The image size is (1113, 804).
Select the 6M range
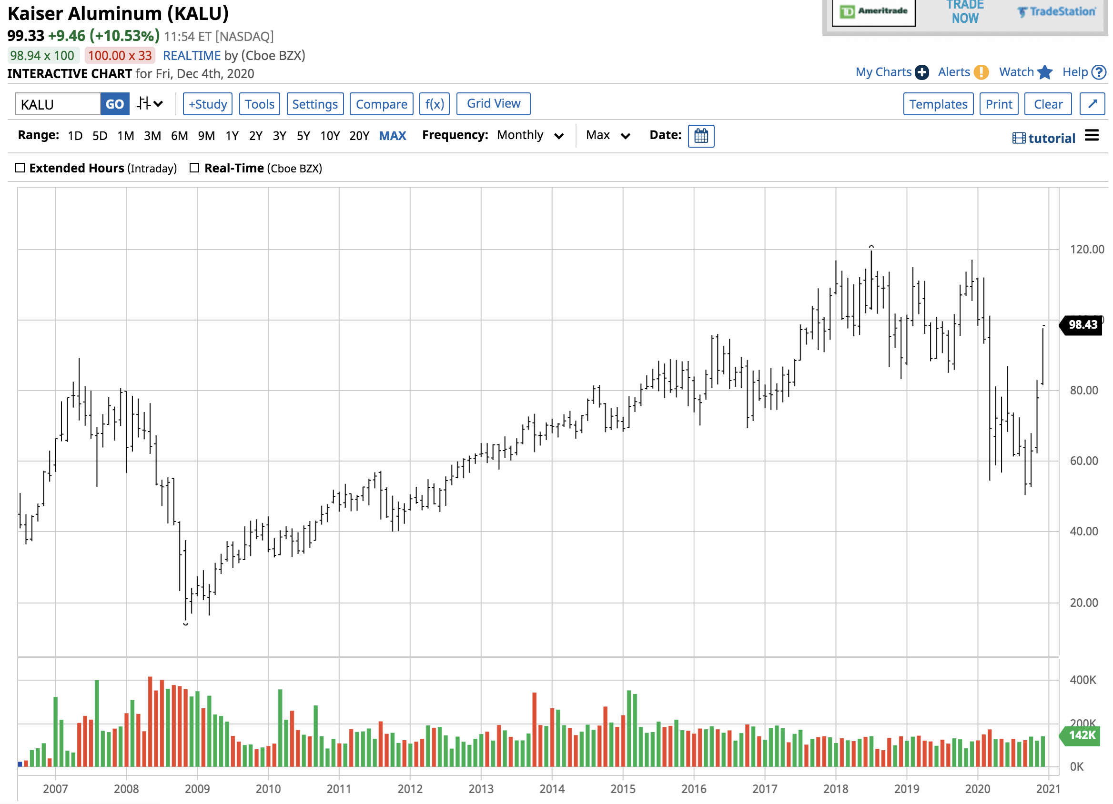pyautogui.click(x=179, y=135)
